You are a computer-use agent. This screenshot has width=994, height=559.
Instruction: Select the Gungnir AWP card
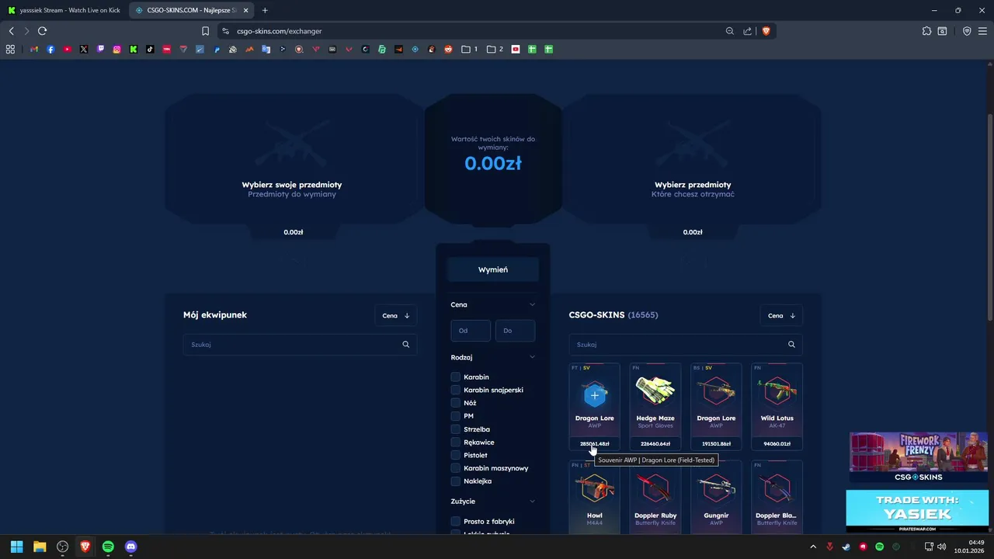point(716,497)
